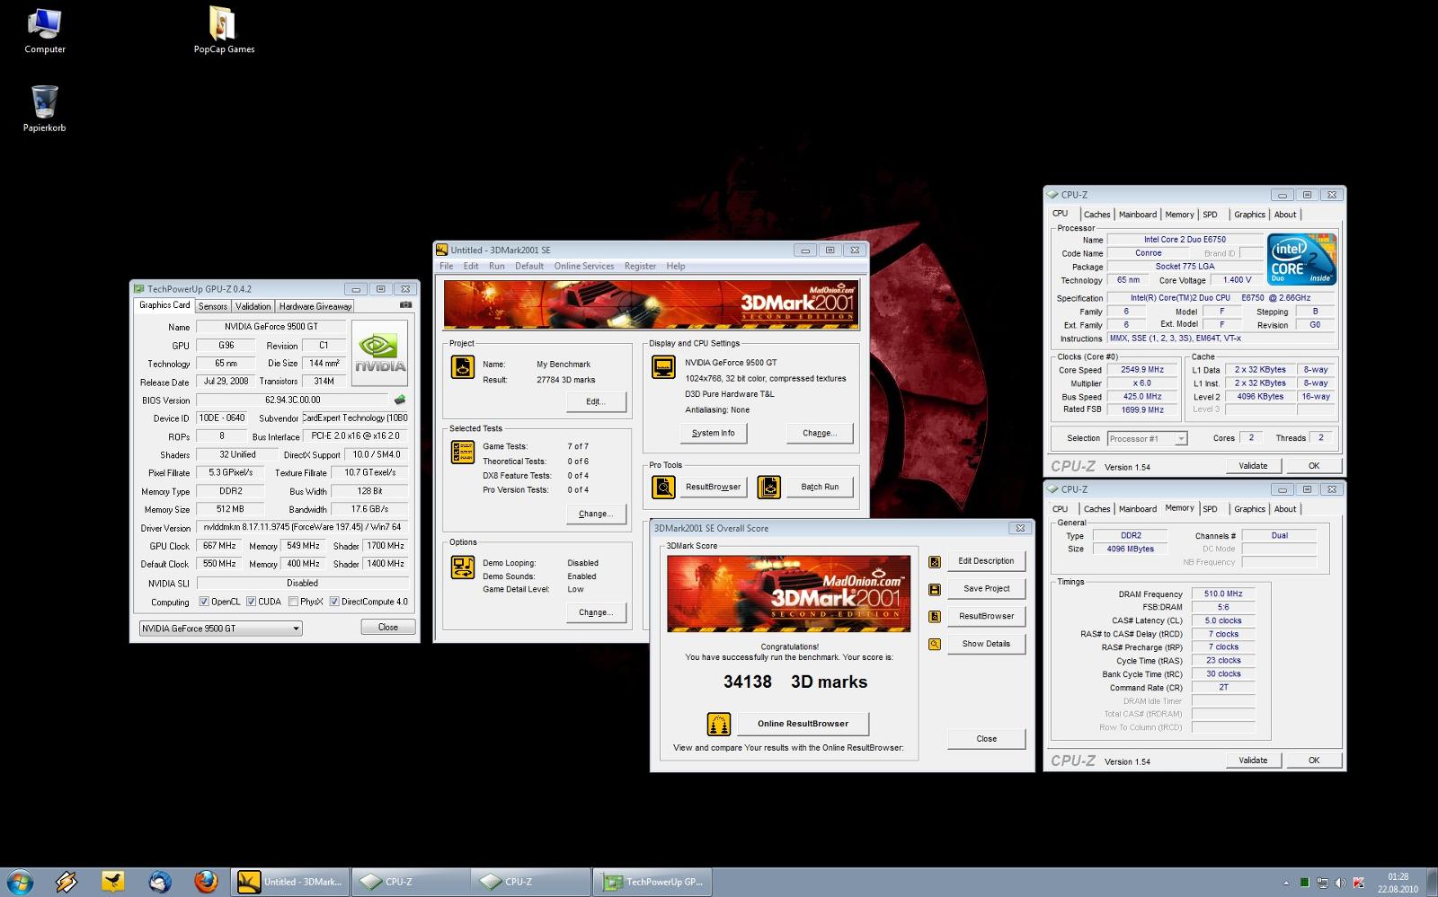Toggle the PhysX checkbox

point(293,602)
